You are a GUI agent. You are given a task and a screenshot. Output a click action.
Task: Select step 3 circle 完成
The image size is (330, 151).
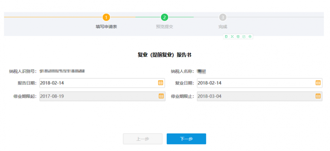pyautogui.click(x=223, y=17)
